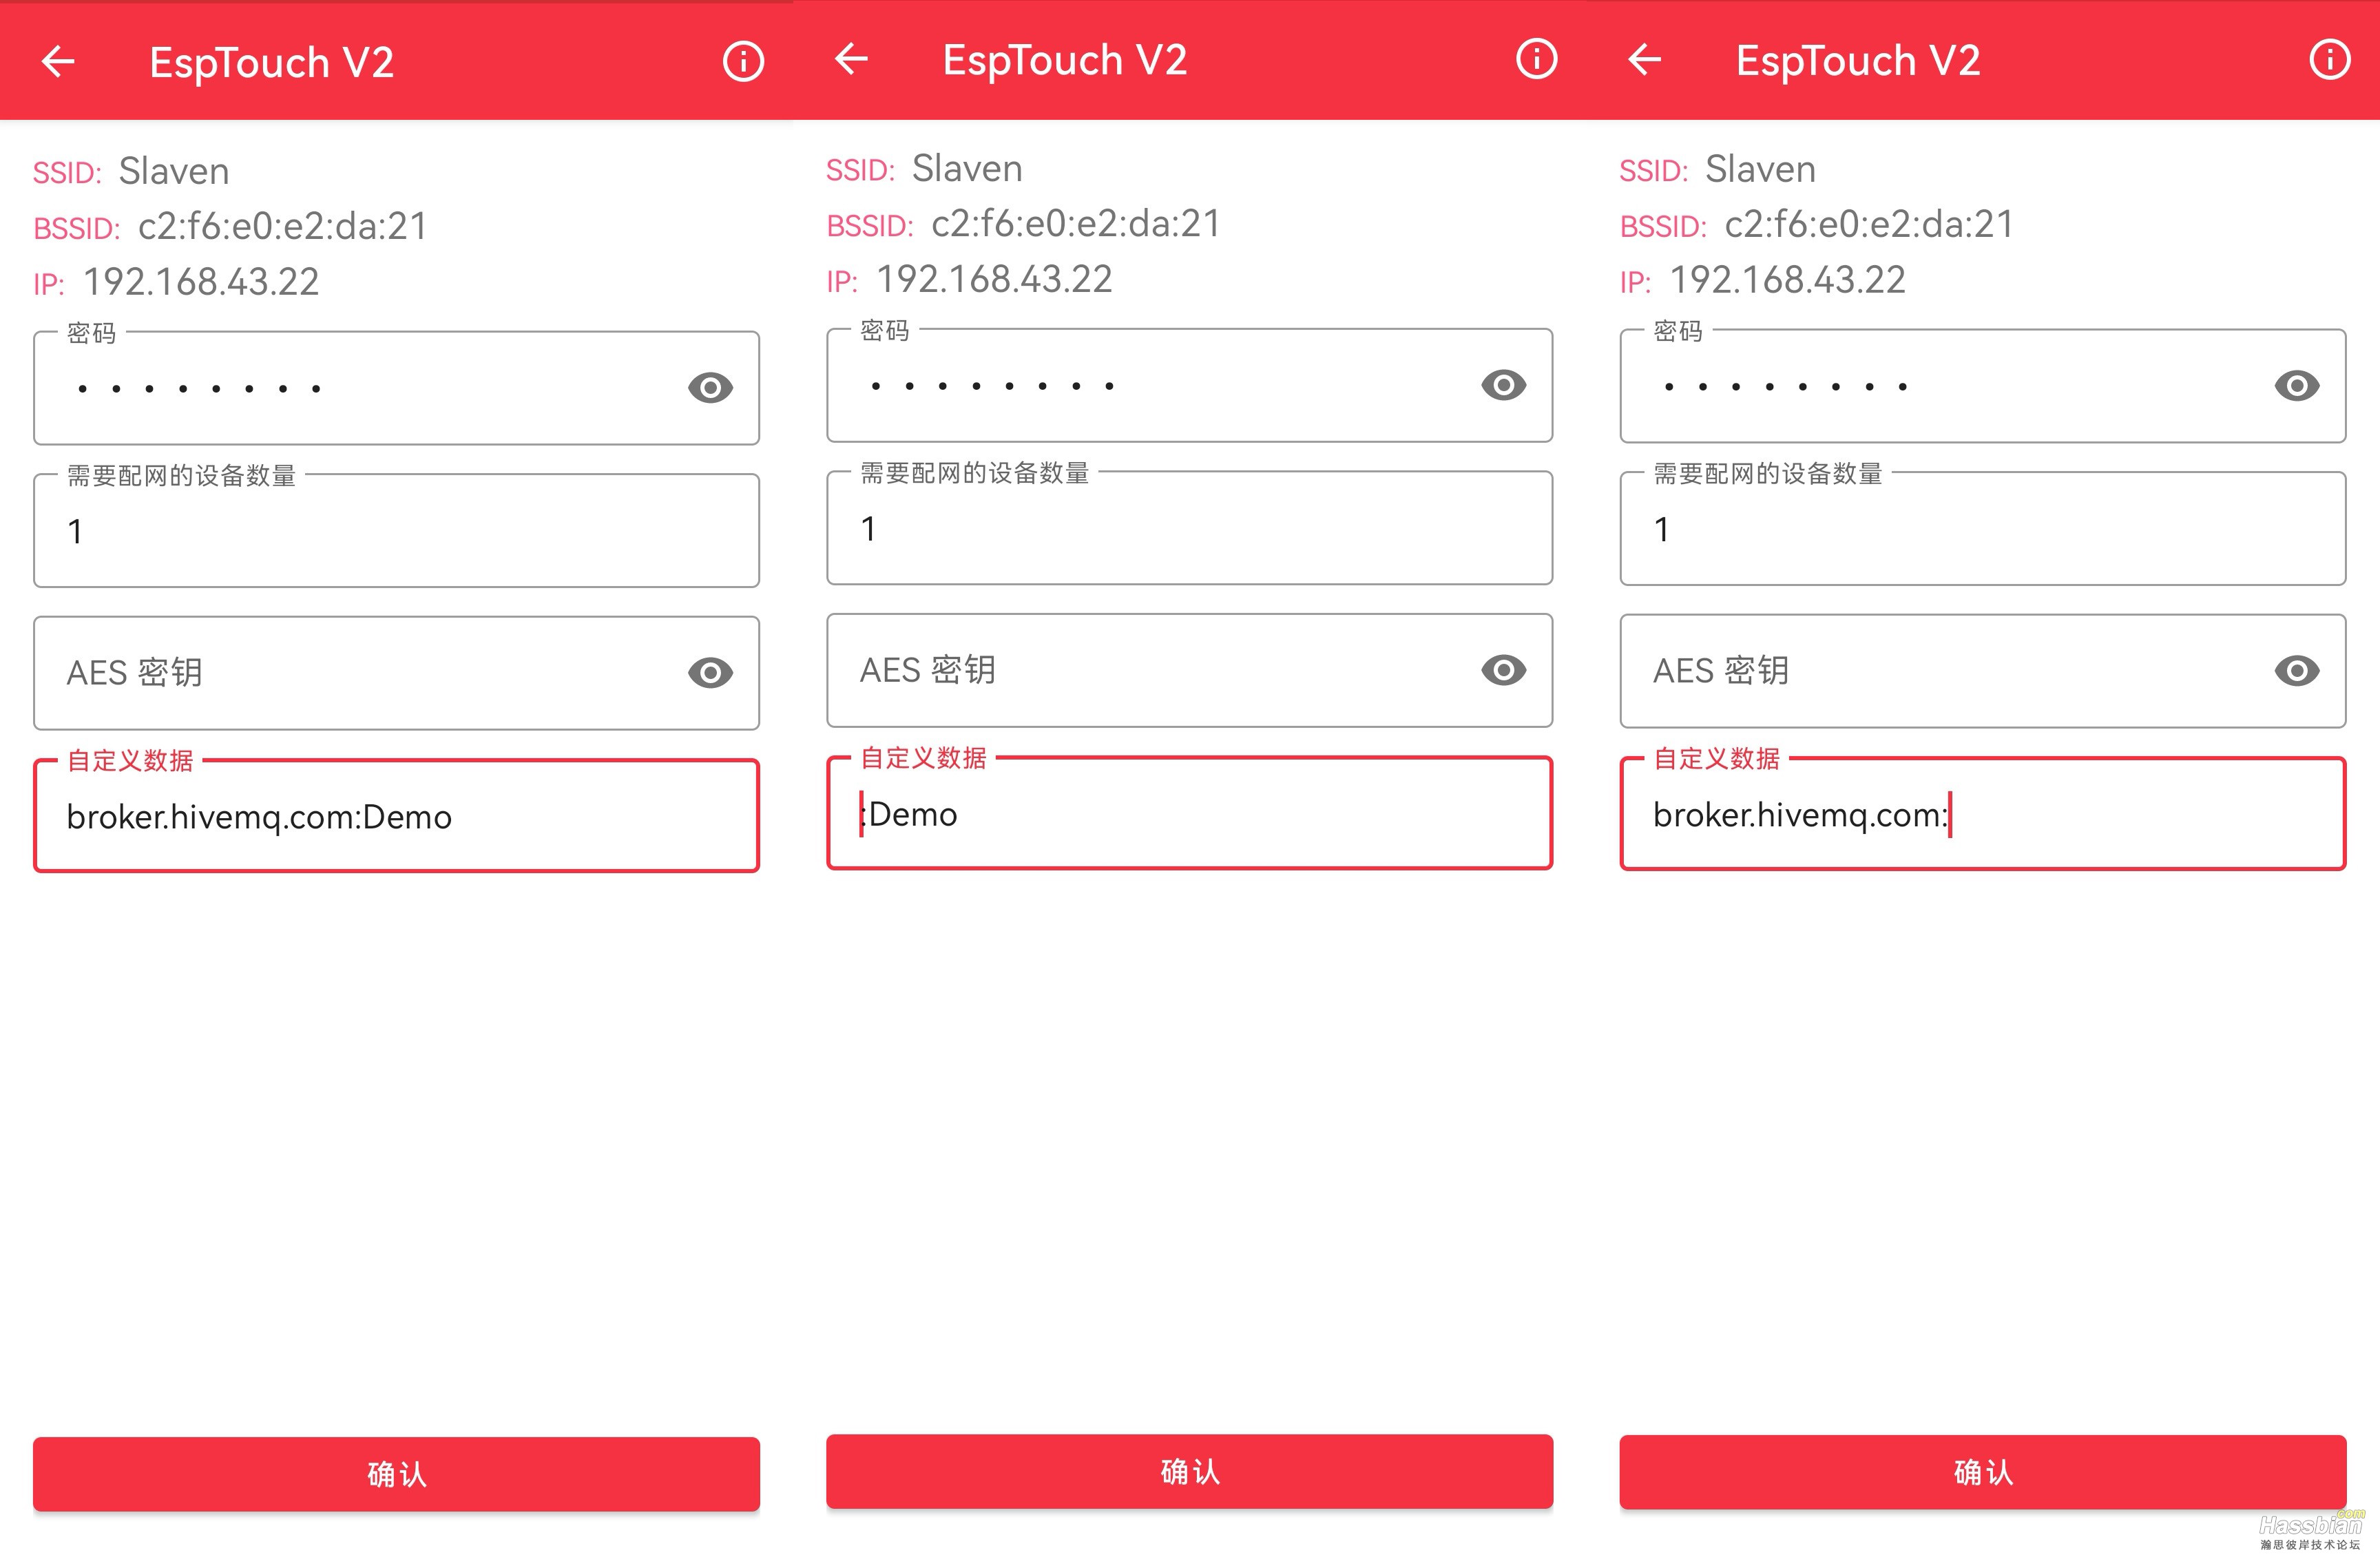The image size is (2380, 1557).
Task: Click IP 192.168.43.22 in left screen
Action: pyautogui.click(x=201, y=282)
